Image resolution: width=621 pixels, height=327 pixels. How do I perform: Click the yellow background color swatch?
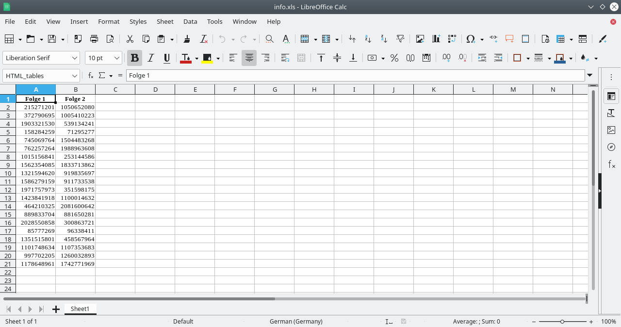(207, 58)
